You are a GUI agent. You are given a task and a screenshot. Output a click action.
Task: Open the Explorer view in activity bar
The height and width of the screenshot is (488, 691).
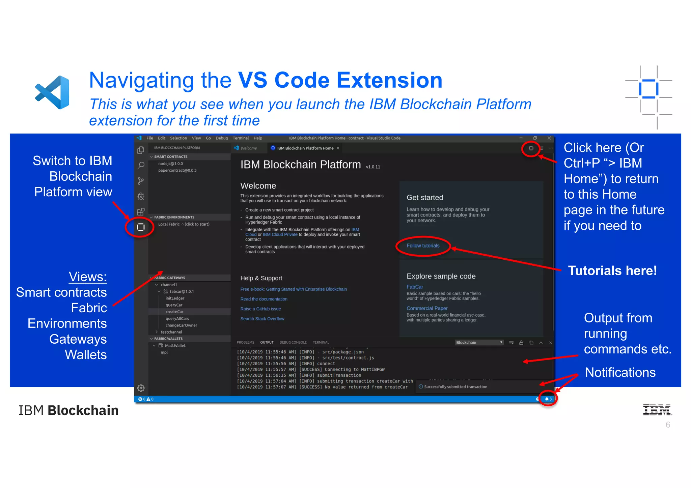(x=141, y=150)
